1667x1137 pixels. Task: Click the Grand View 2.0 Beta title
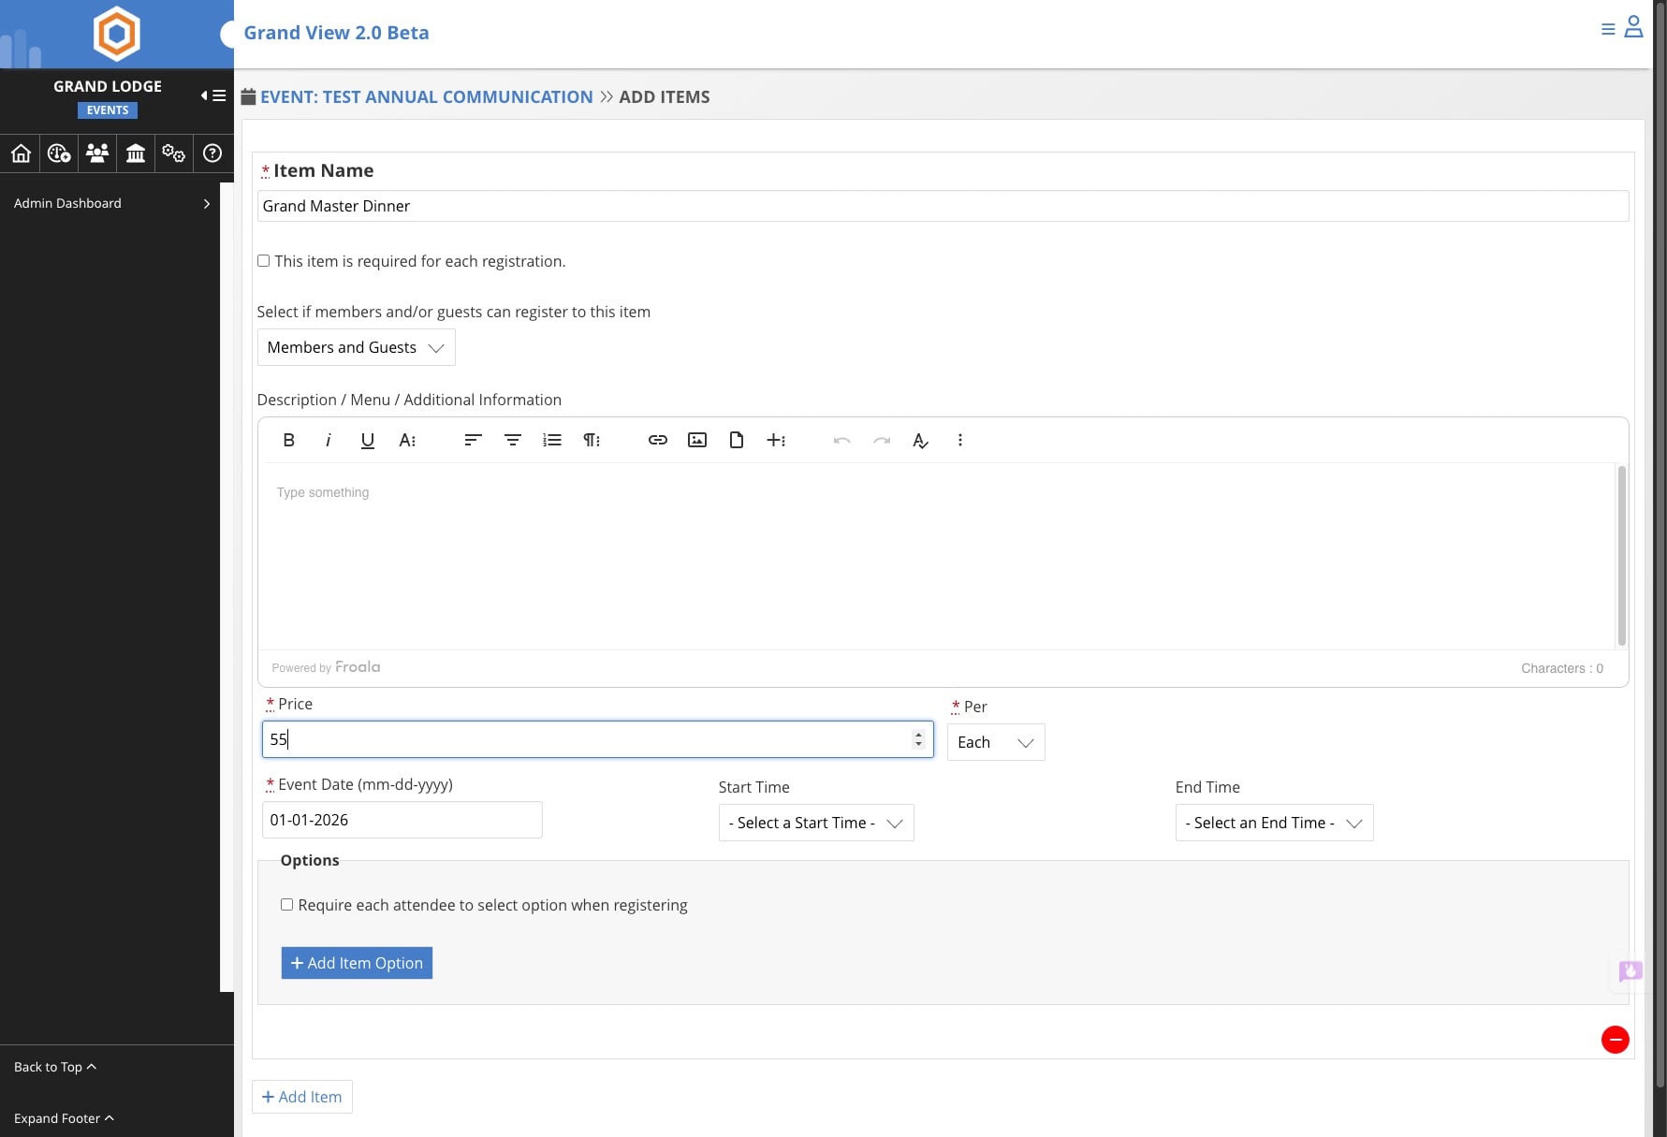pos(336,32)
